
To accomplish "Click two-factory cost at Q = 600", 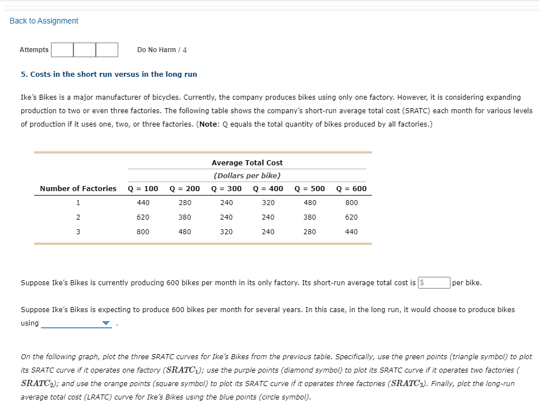I will 351,217.
